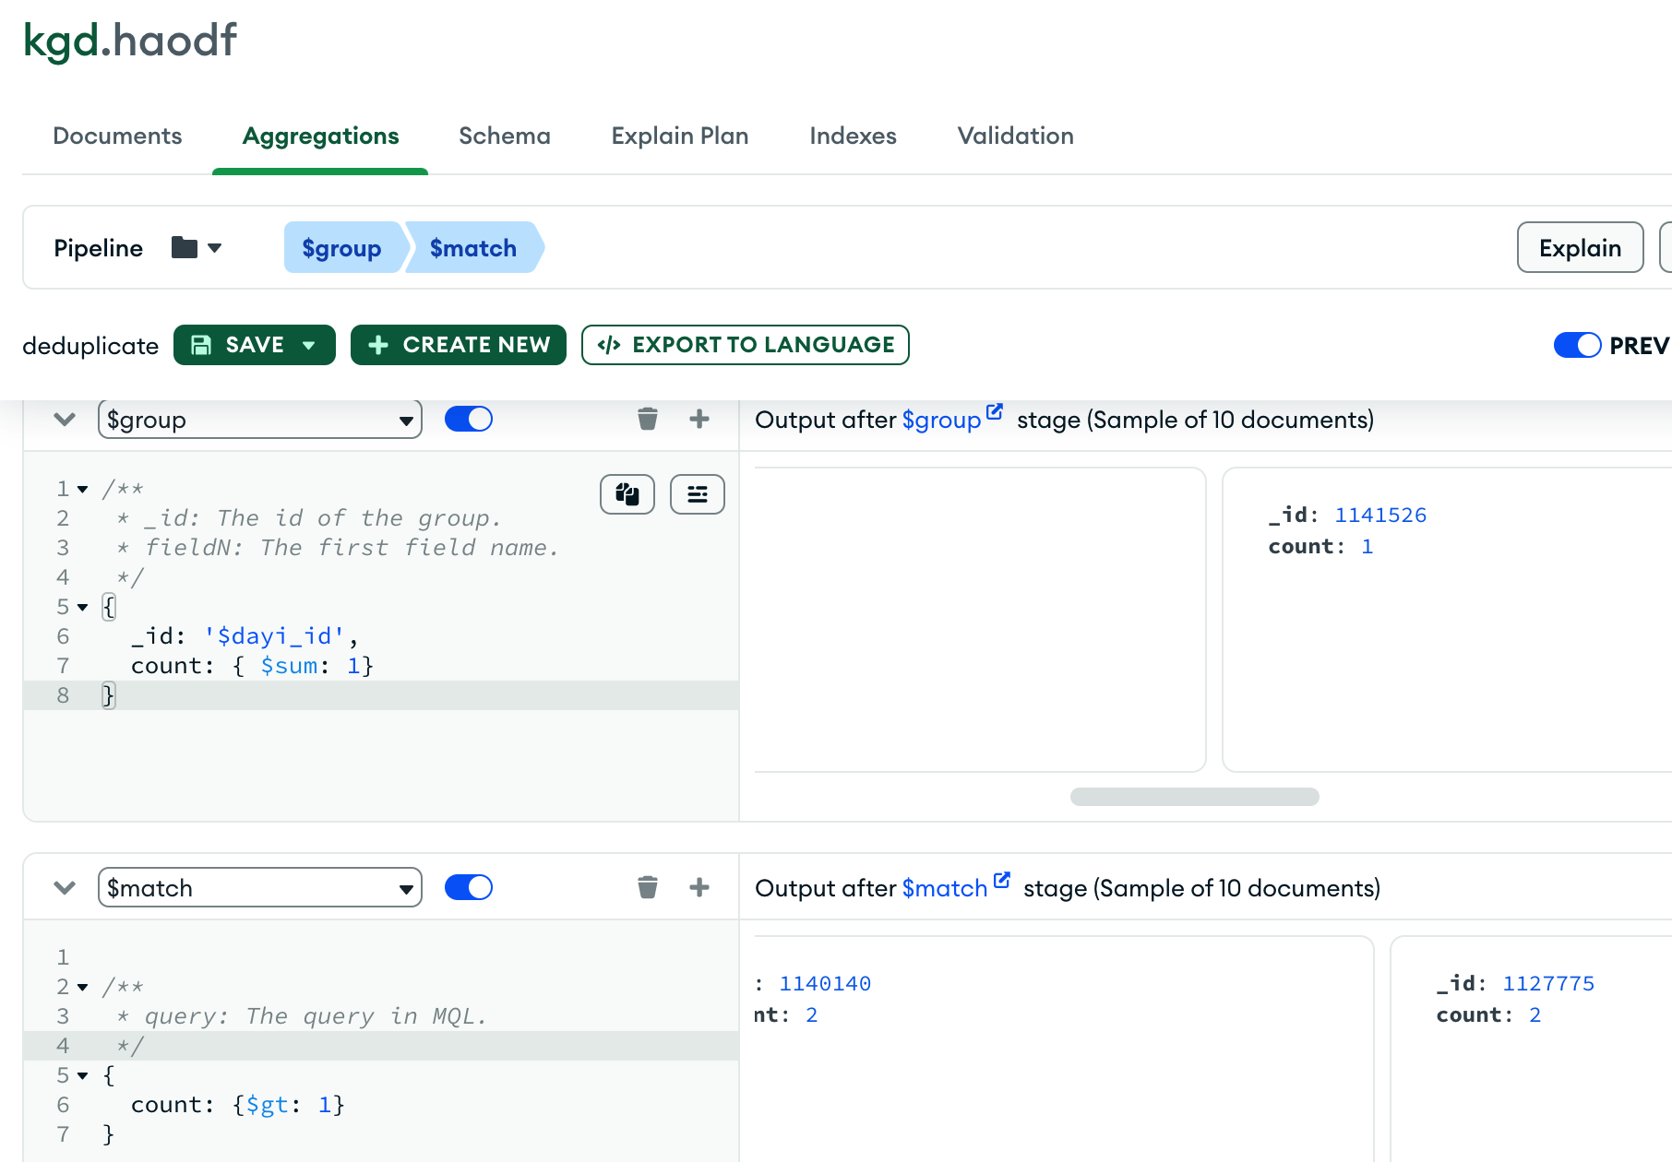The image size is (1672, 1162).
Task: Follow the $match documentation link
Action: click(x=945, y=888)
